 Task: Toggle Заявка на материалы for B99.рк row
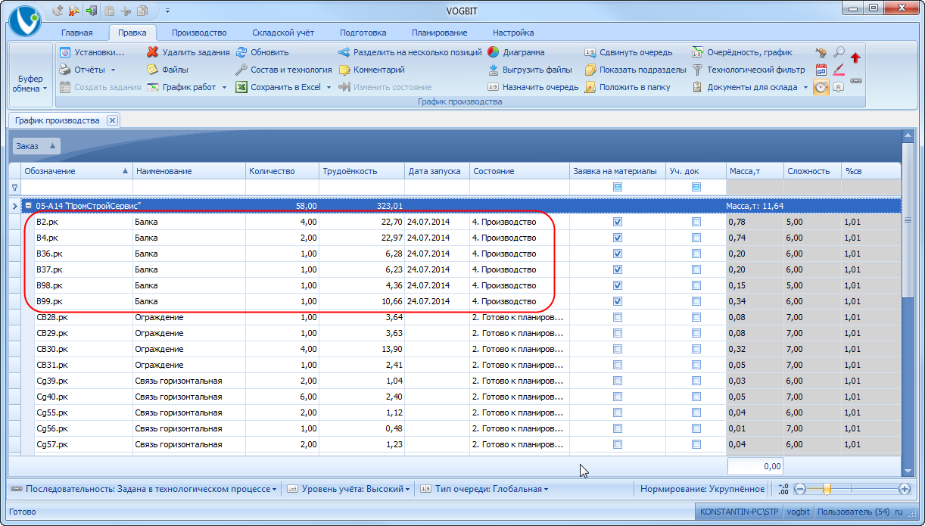click(618, 301)
